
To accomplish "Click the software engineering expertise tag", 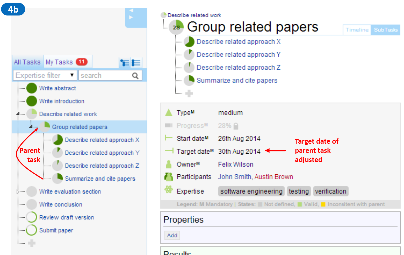I will pos(251,191).
